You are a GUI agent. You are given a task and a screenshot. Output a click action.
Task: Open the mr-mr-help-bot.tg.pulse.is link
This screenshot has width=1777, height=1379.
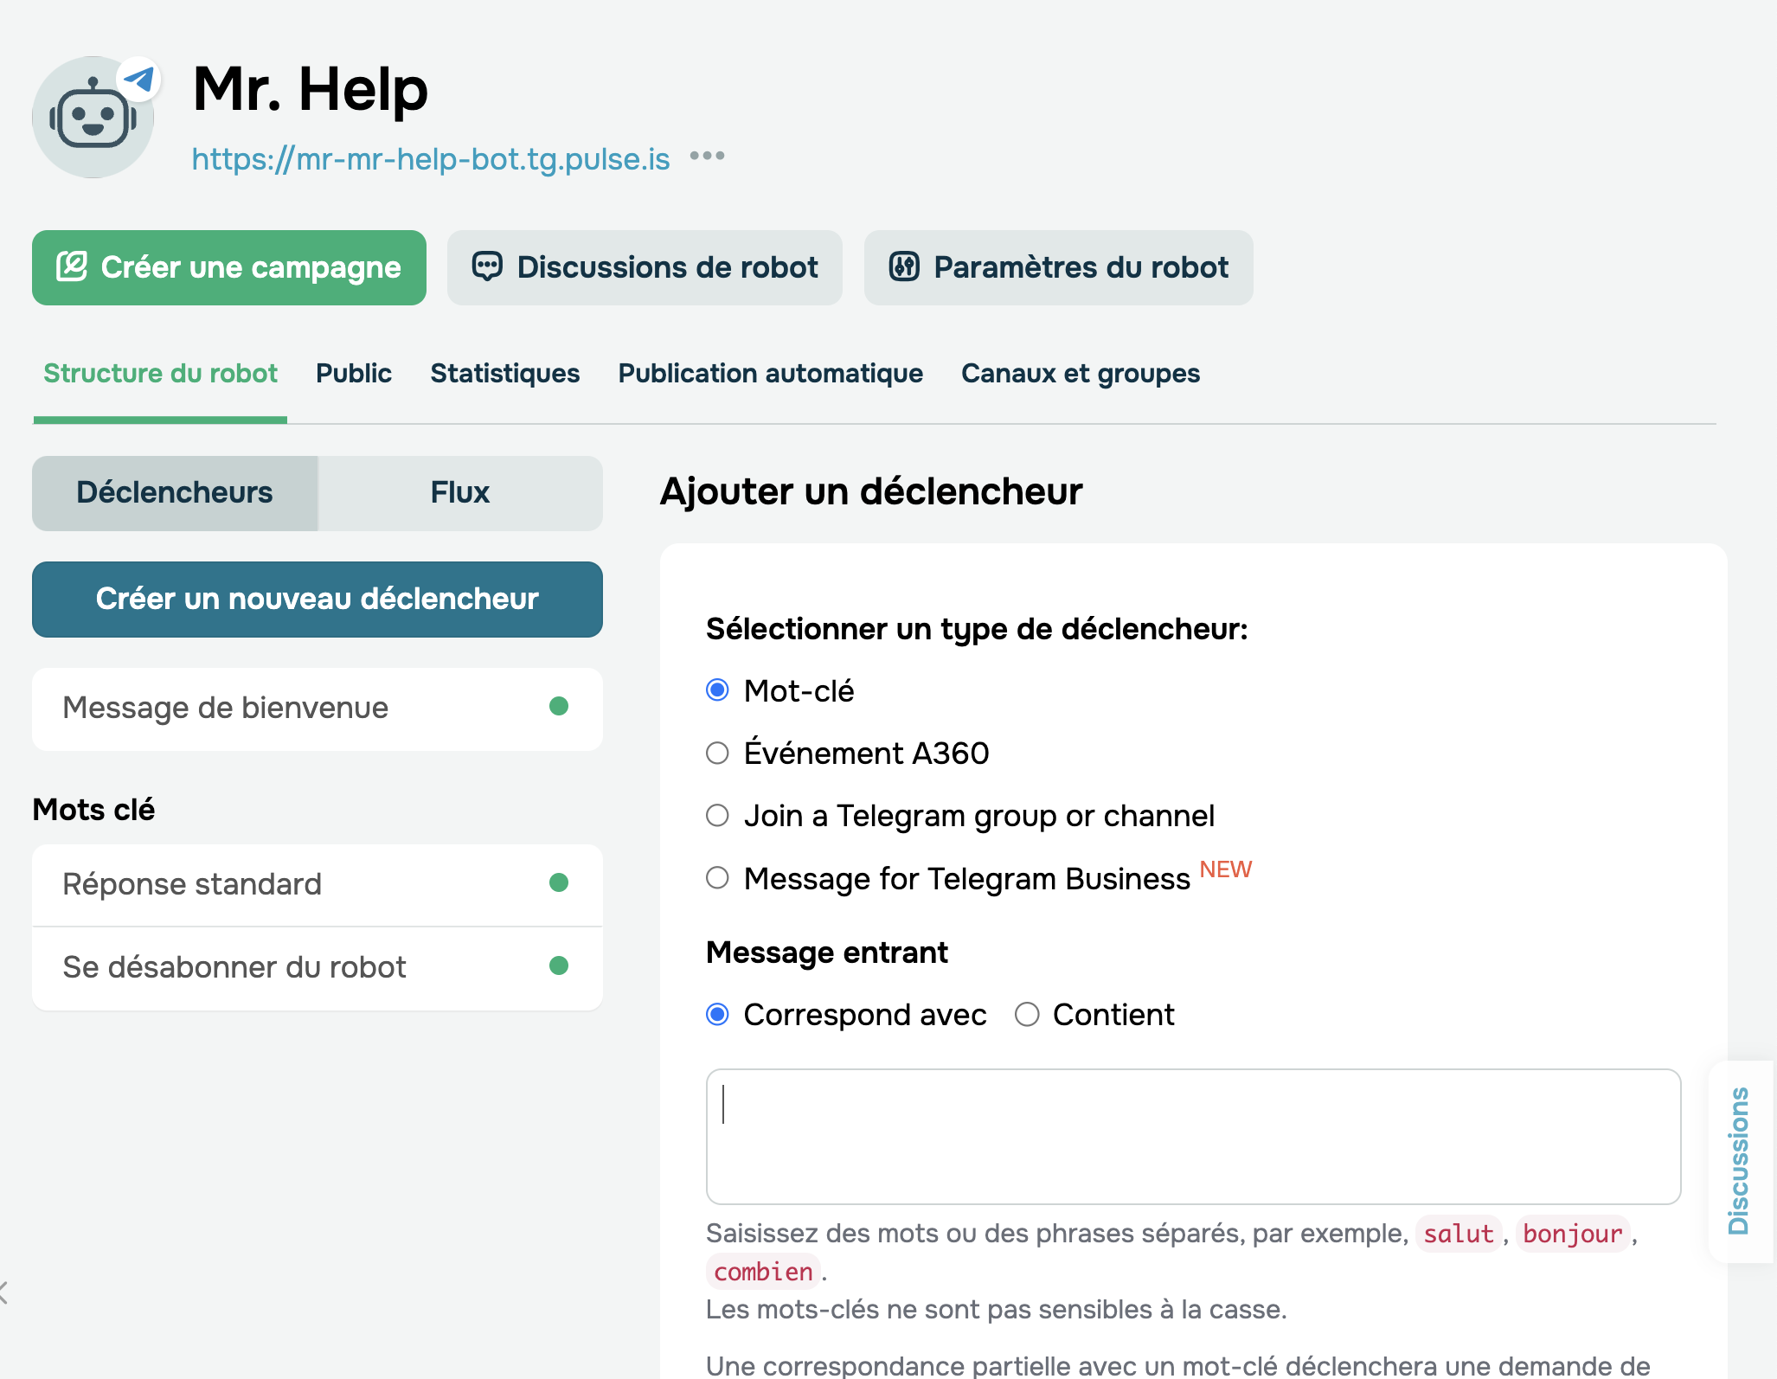coord(431,158)
